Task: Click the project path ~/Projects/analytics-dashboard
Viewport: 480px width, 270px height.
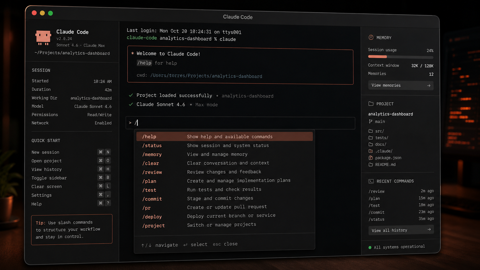Action: 72,53
